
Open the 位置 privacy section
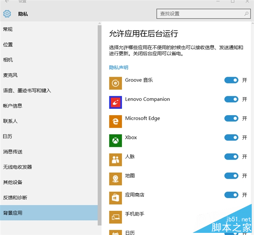pyautogui.click(x=49, y=44)
